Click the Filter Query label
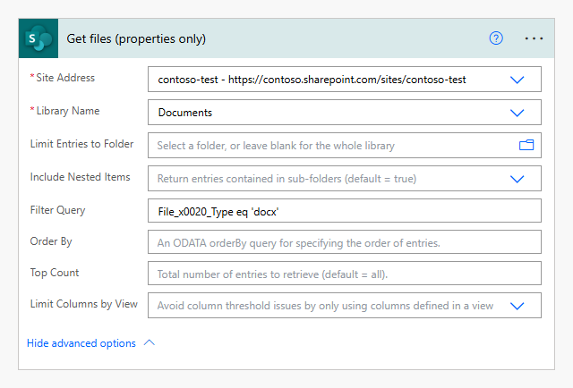The height and width of the screenshot is (388, 573). tap(57, 210)
